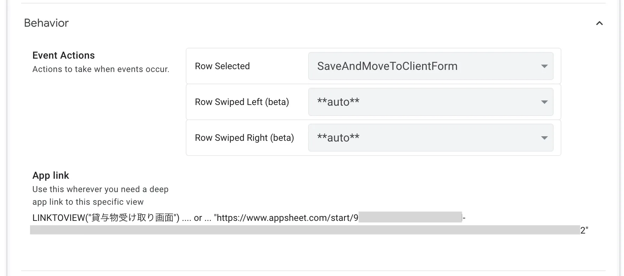Click the Row Selected label
This screenshot has height=276, width=624.
[222, 66]
